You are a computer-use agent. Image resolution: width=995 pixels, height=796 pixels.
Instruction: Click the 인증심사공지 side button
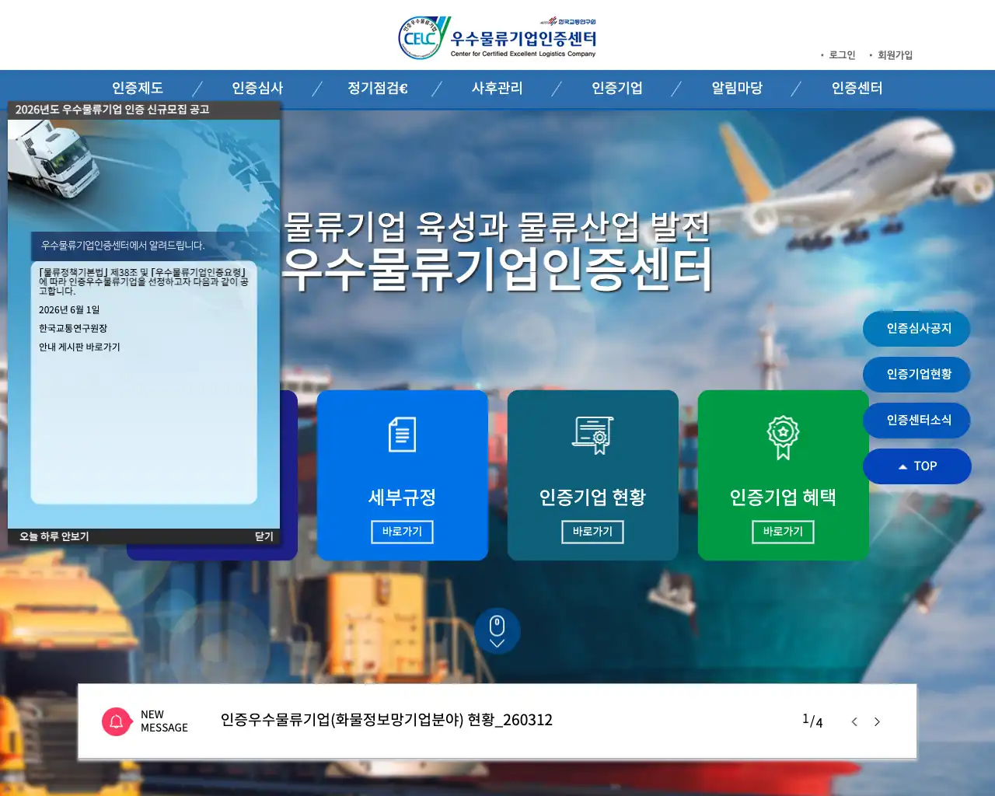917,329
